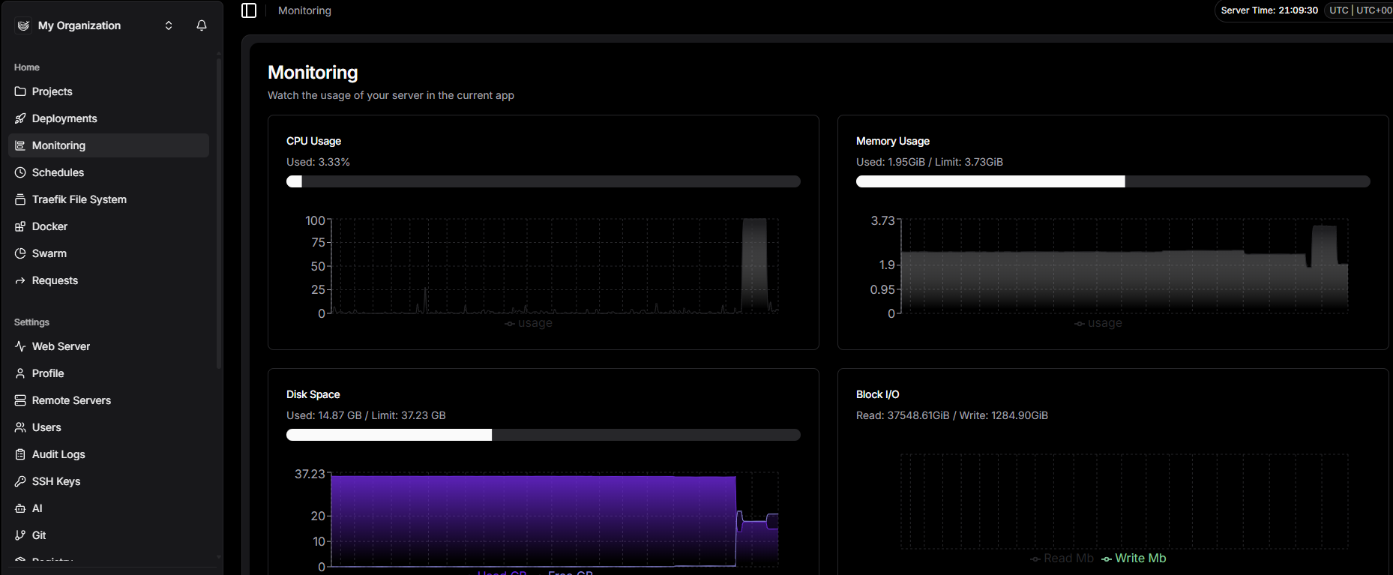Click 'Used: 1.95GiB / Limit: 3.73GiB' text
Screen dimensions: 1393x575
(930, 162)
